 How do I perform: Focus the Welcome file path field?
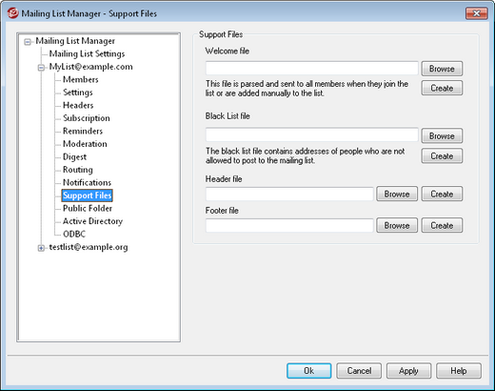(312, 69)
